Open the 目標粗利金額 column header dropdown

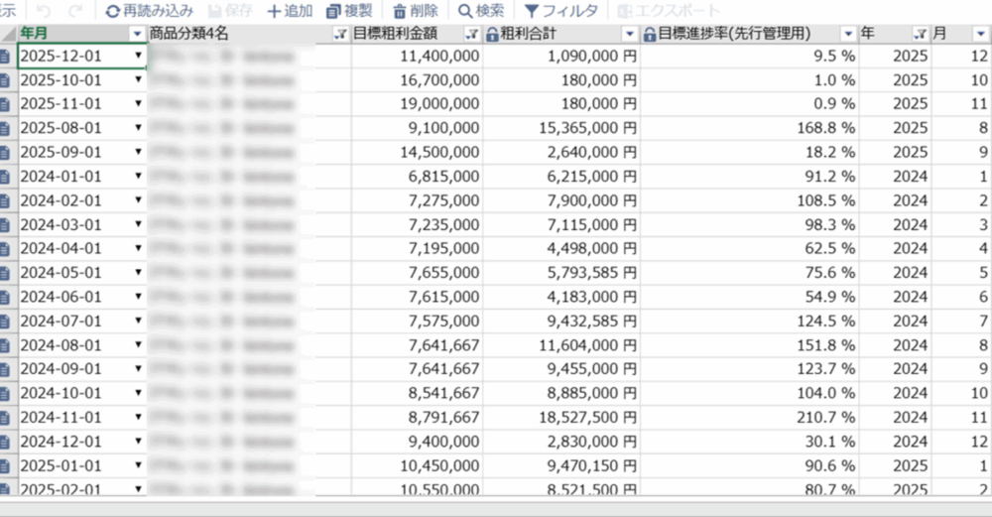(472, 35)
